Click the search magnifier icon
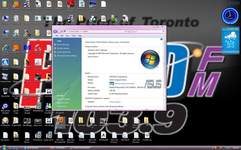The width and height of the screenshot is (241, 150). point(163,31)
